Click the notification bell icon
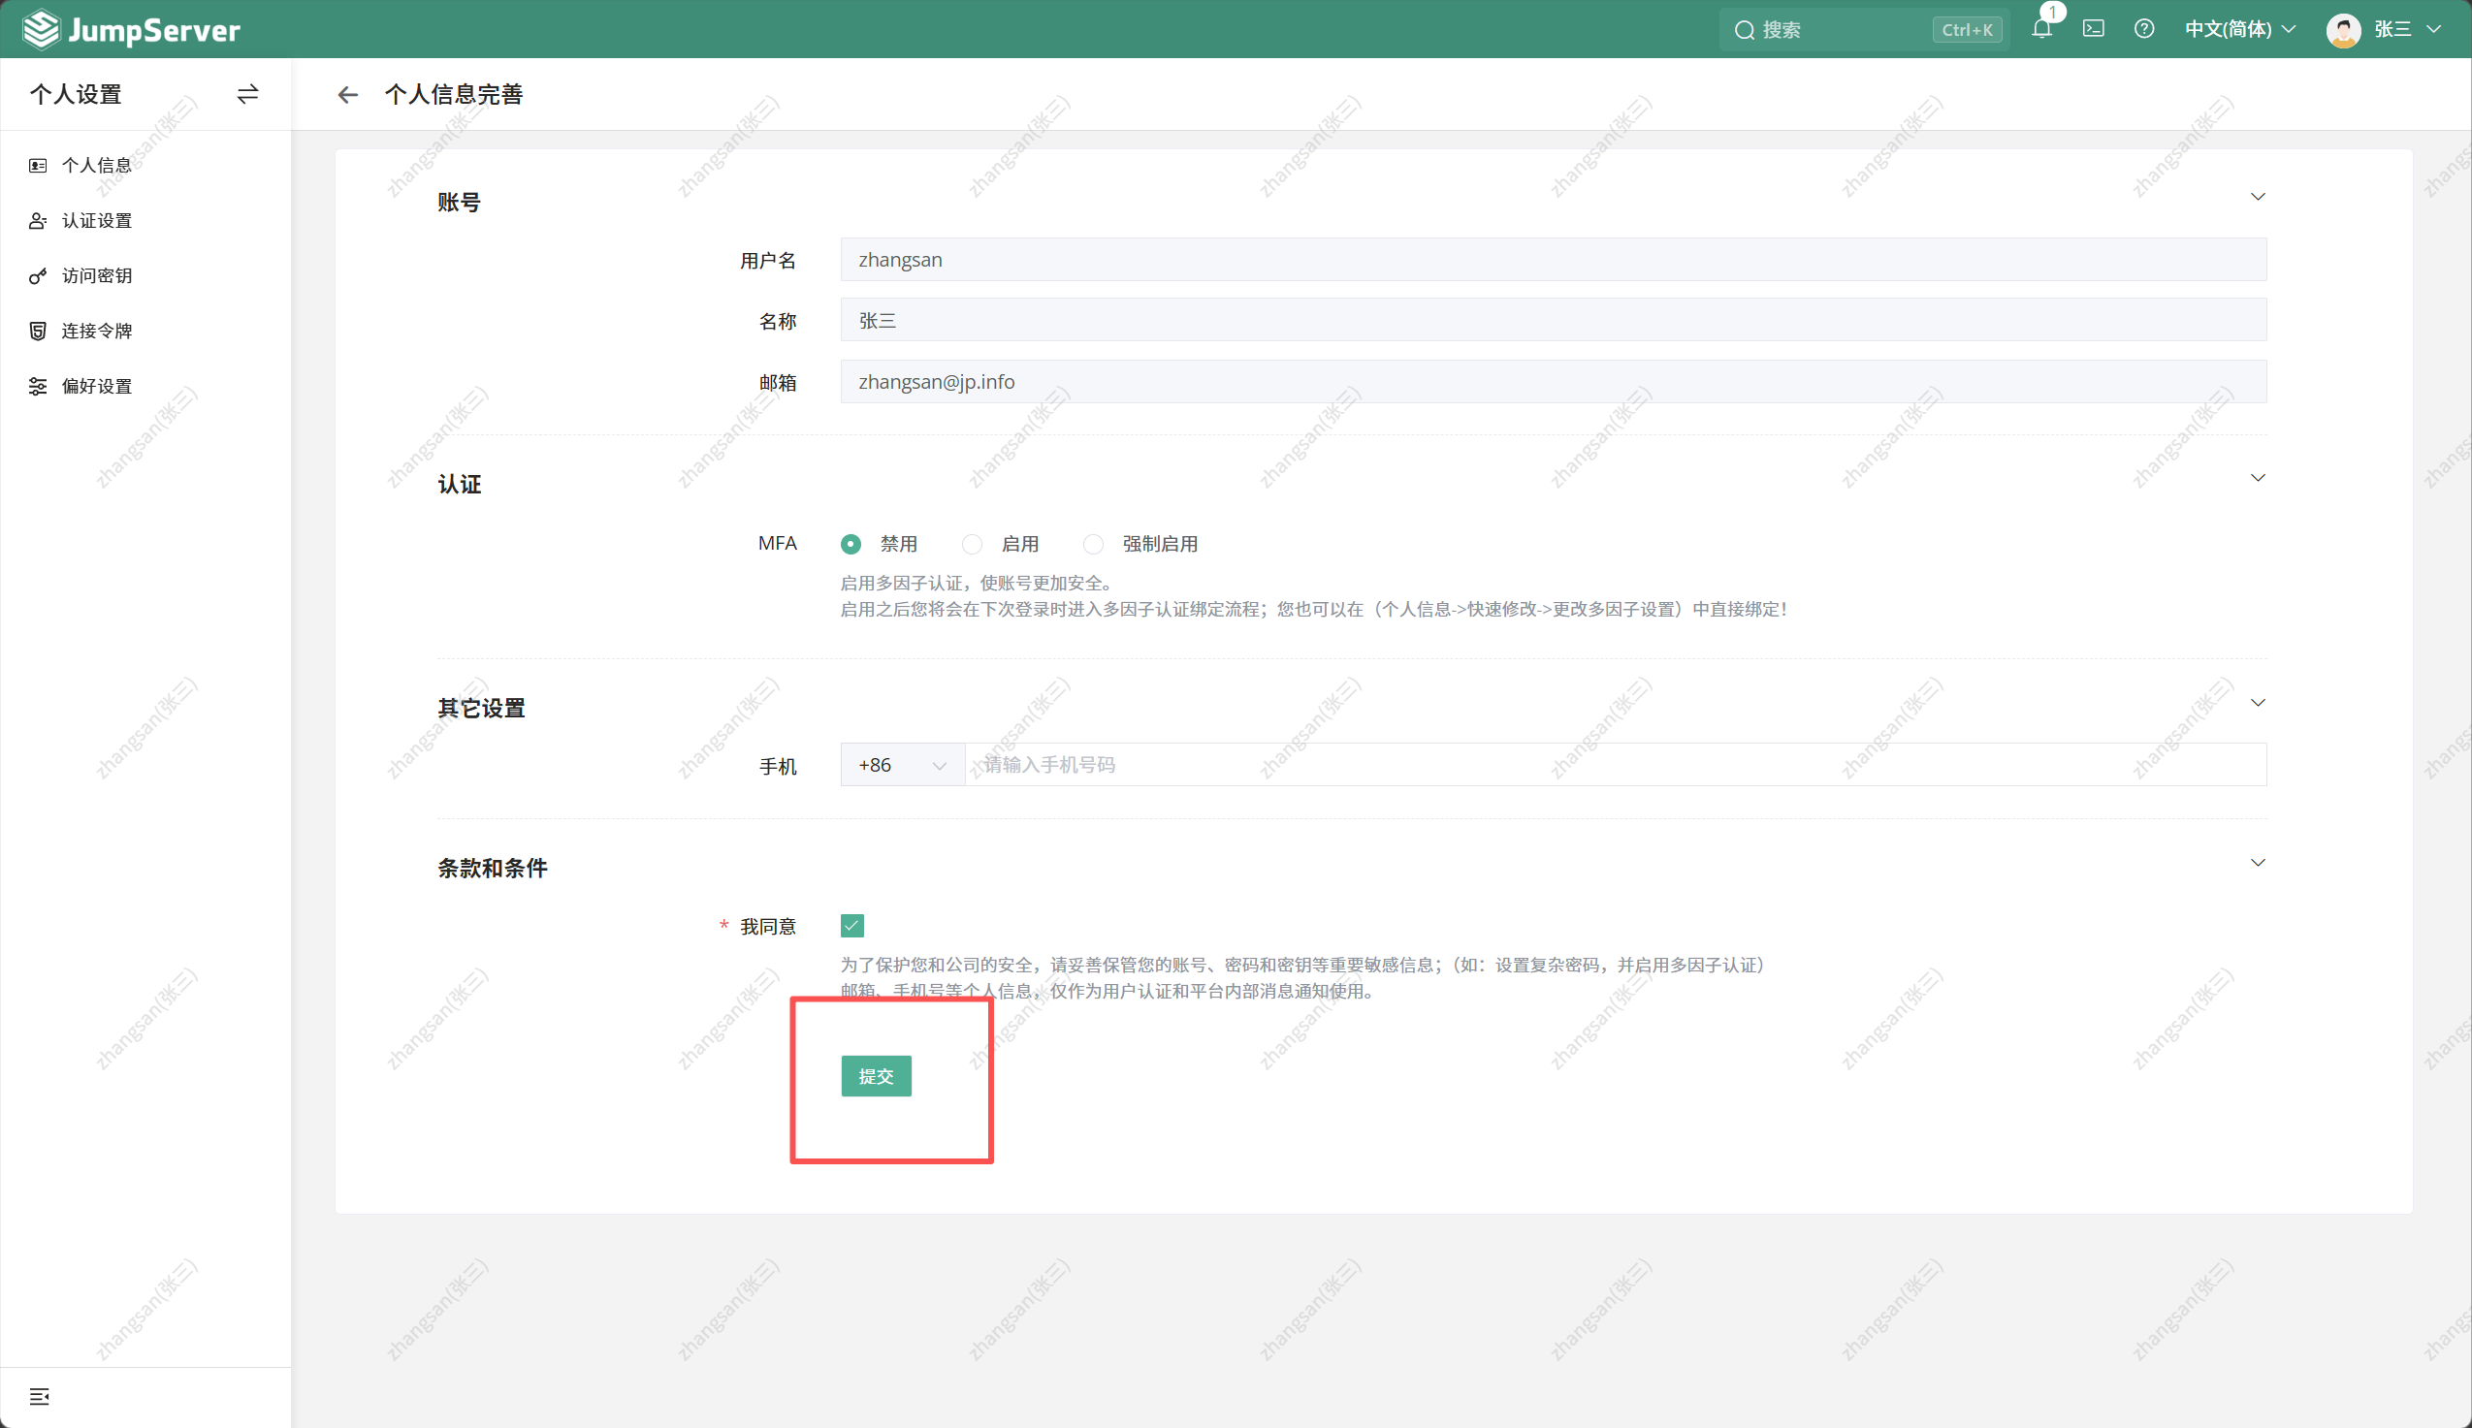 tap(2041, 29)
